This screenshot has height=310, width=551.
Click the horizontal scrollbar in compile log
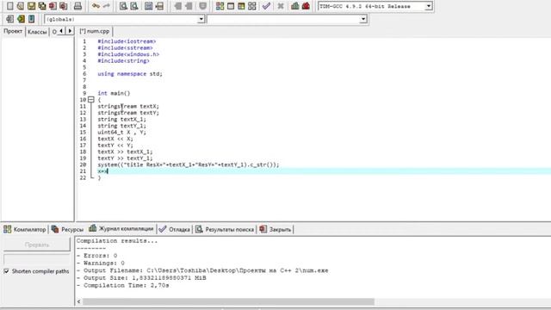click(x=228, y=302)
